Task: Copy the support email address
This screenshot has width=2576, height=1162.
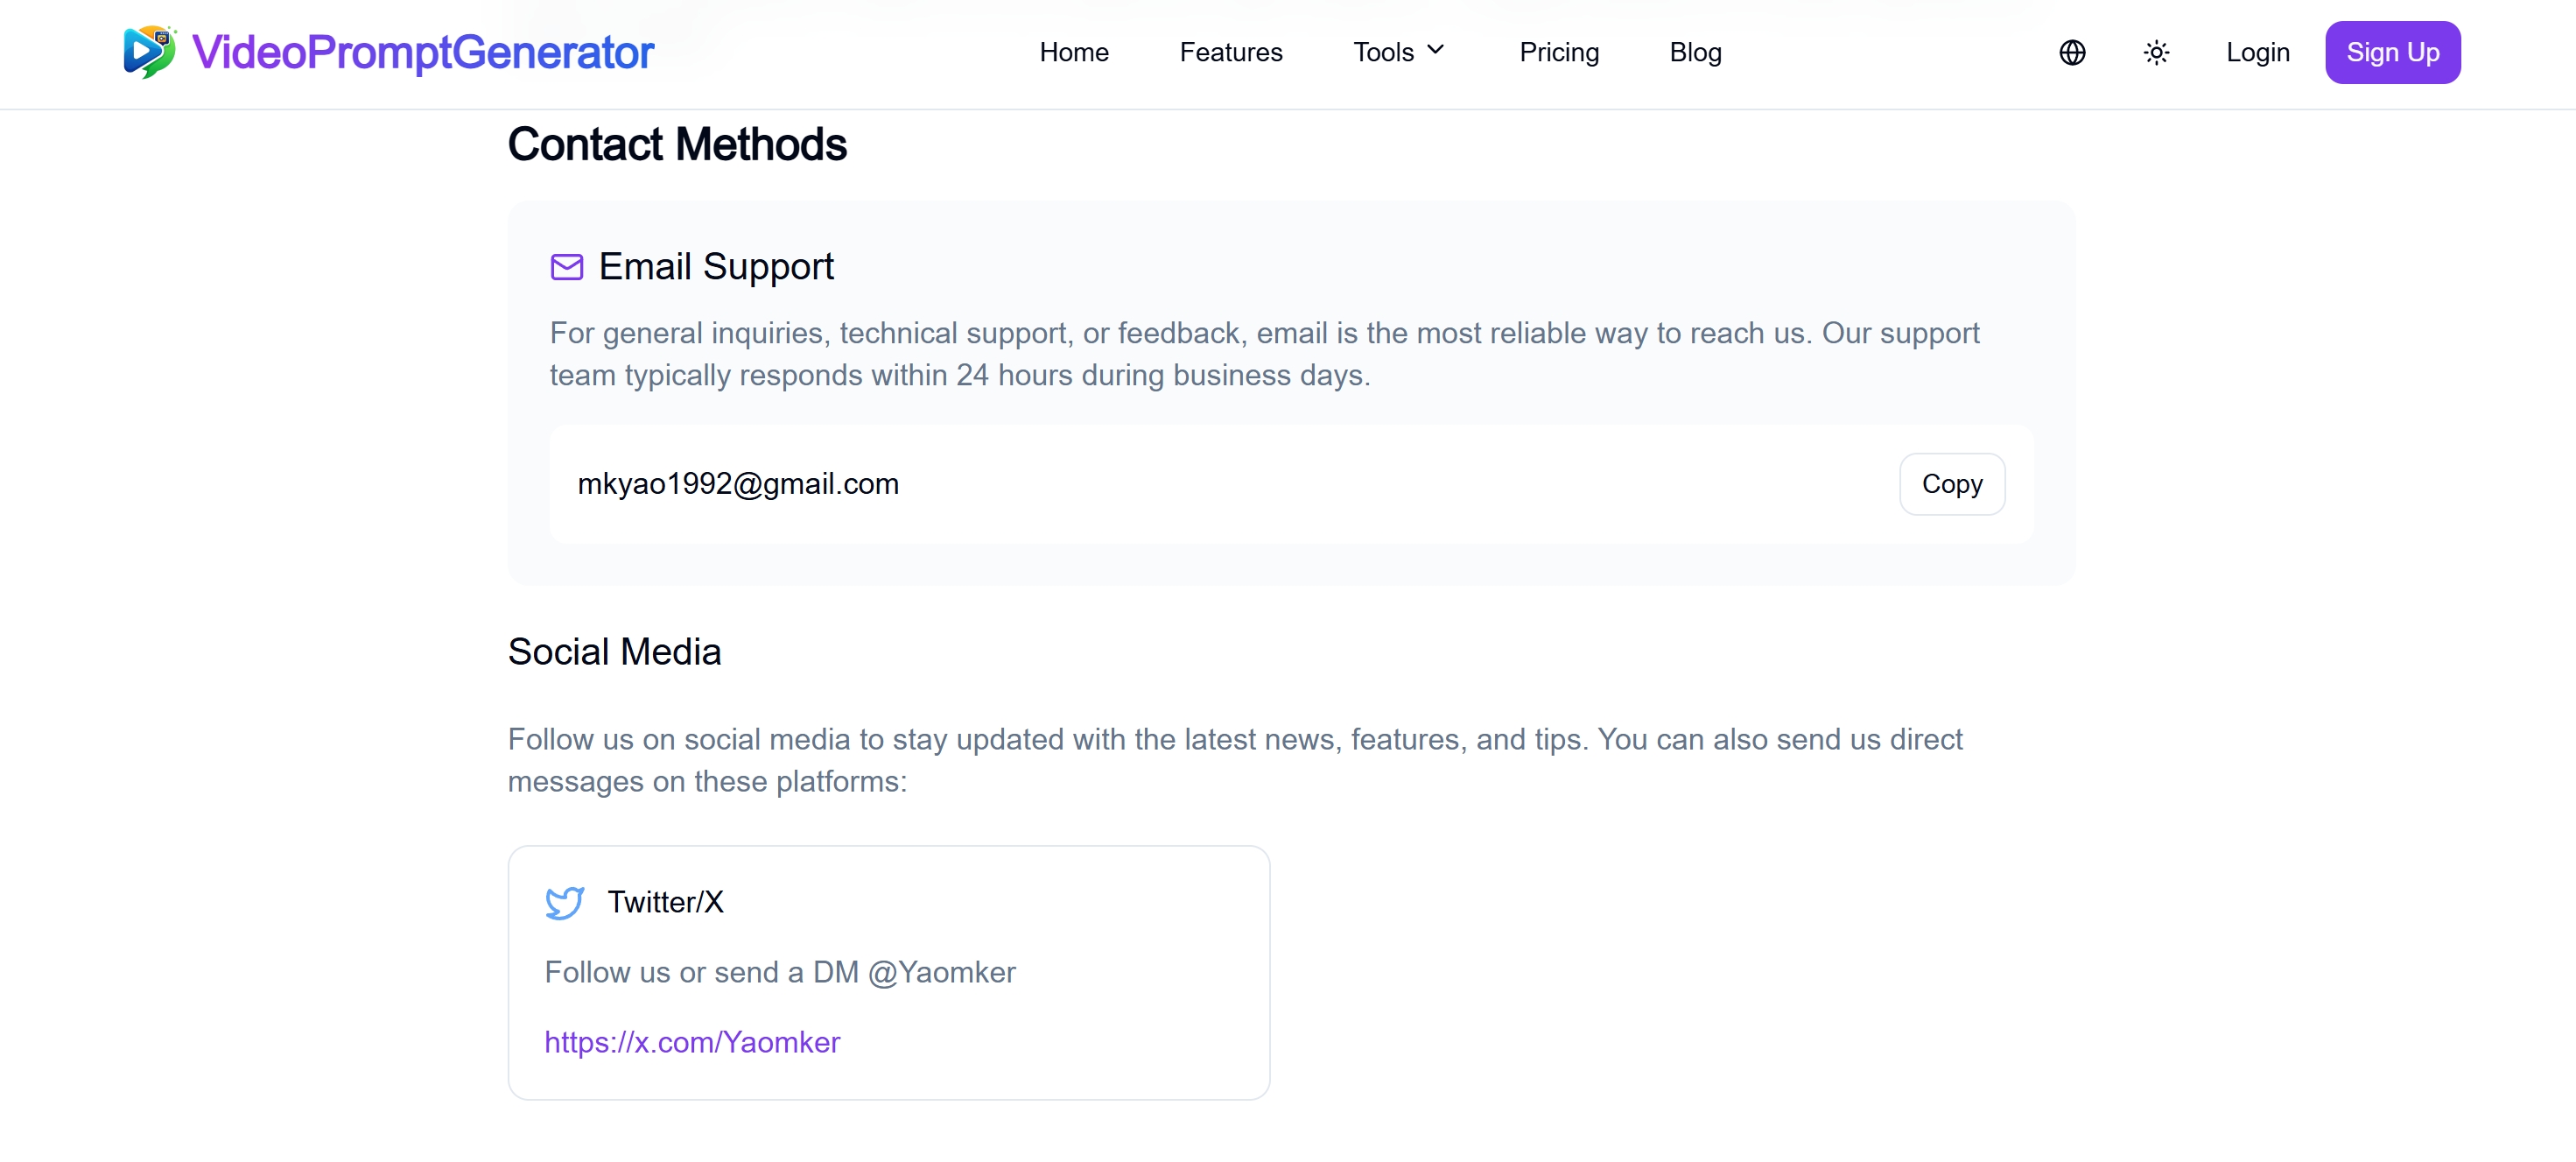Action: tap(1951, 484)
